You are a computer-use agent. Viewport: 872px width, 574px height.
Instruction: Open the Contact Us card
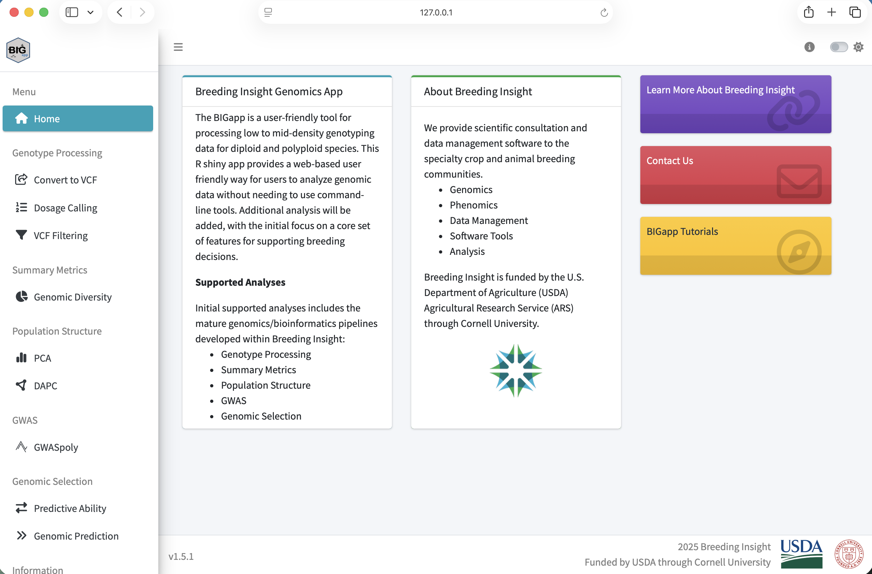coord(735,175)
